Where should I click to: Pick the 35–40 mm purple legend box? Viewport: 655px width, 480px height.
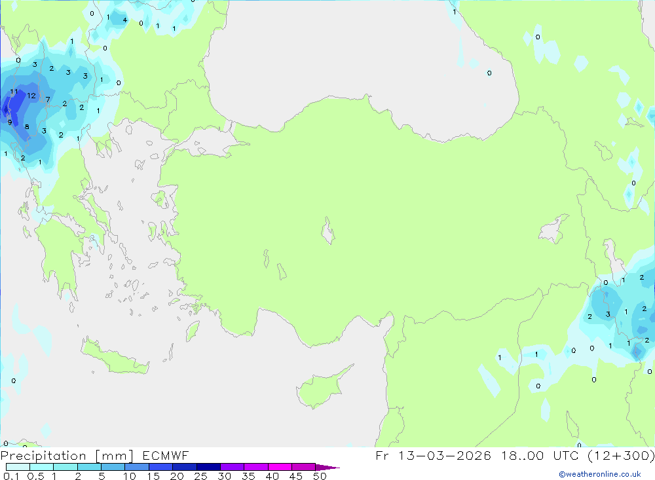click(x=255, y=467)
